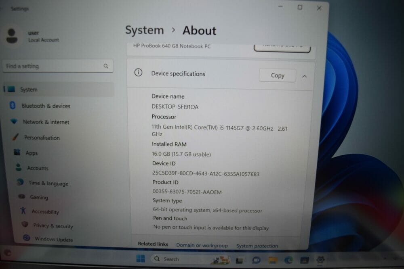Open the Personalisation settings page

(42, 138)
